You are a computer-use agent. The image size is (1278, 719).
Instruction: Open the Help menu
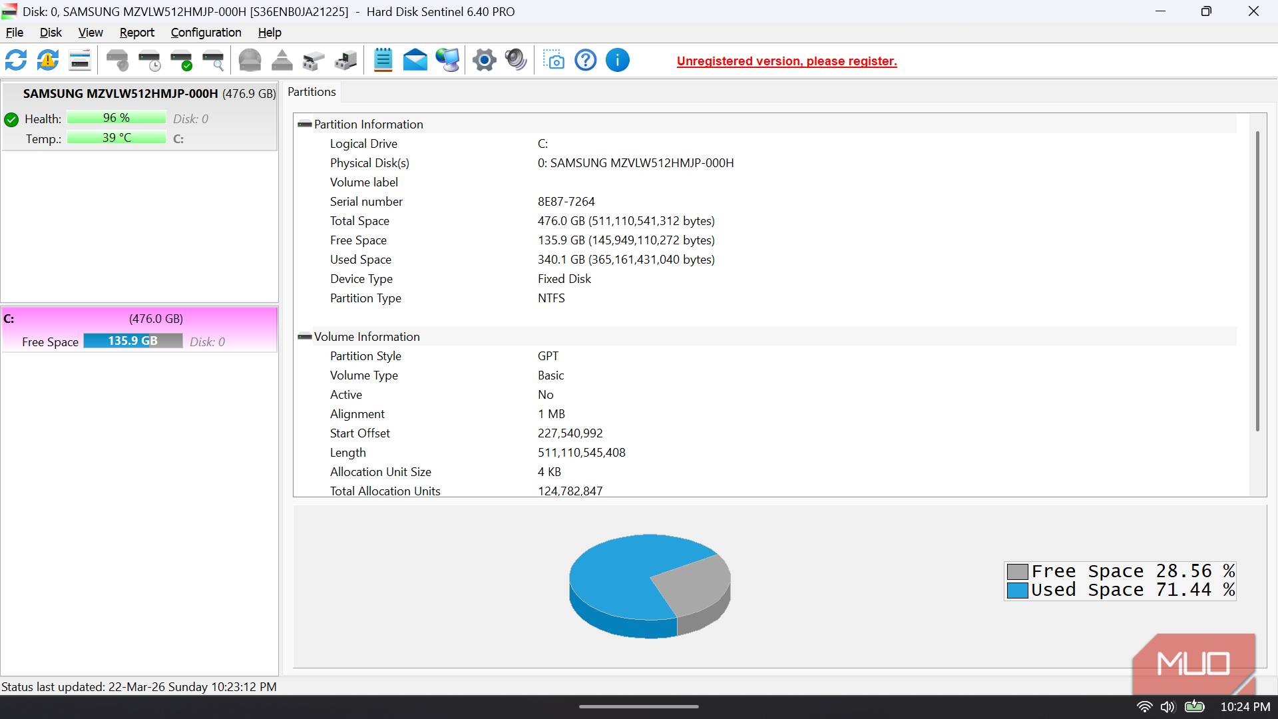[x=270, y=33]
